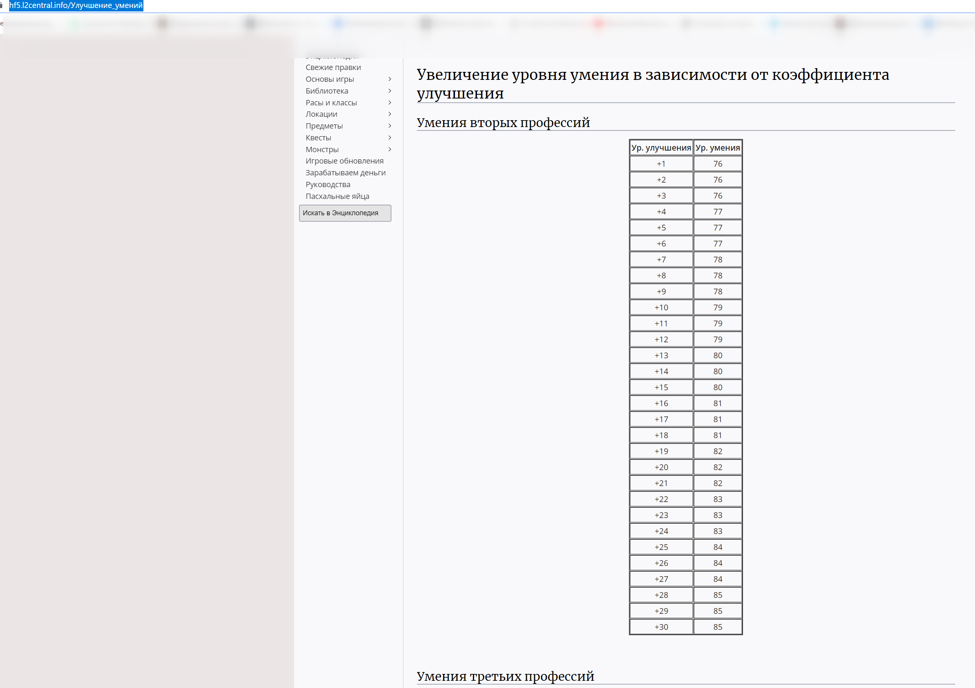Click the Ур. умения column header

coord(717,148)
